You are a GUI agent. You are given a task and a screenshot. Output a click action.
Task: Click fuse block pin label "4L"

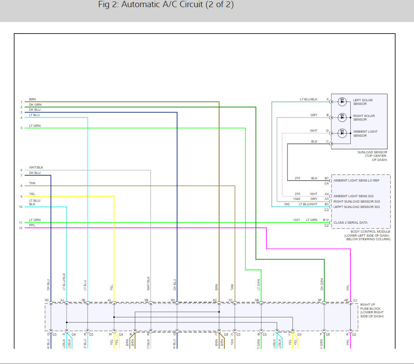[x=109, y=300]
